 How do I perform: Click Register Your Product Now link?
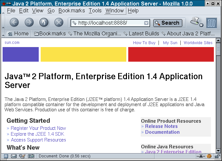pyautogui.click(x=38, y=128)
